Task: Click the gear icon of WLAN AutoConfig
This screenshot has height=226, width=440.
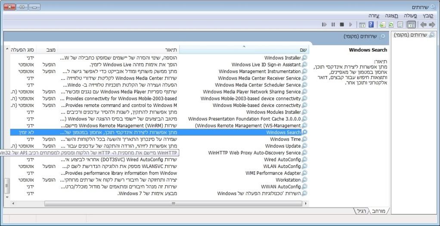Action: 304,166
